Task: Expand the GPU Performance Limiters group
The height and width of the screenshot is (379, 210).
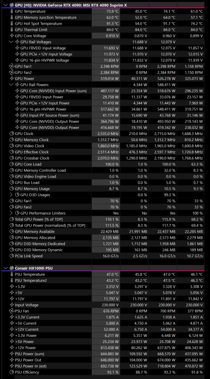Action: point(11,213)
